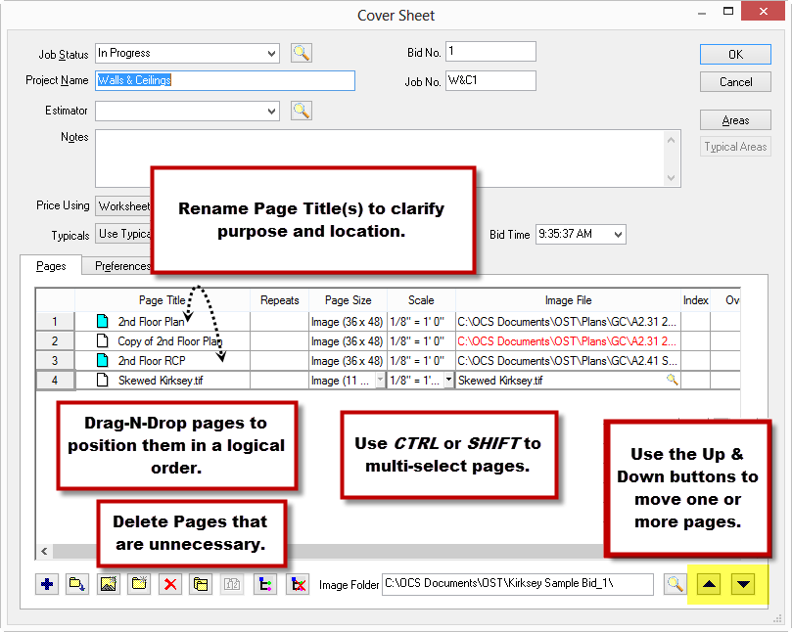
Task: Click the Image File column header
Action: [568, 300]
